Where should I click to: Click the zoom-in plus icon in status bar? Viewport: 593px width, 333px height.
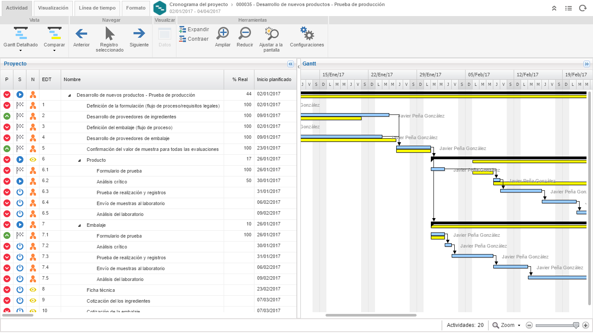pos(585,325)
